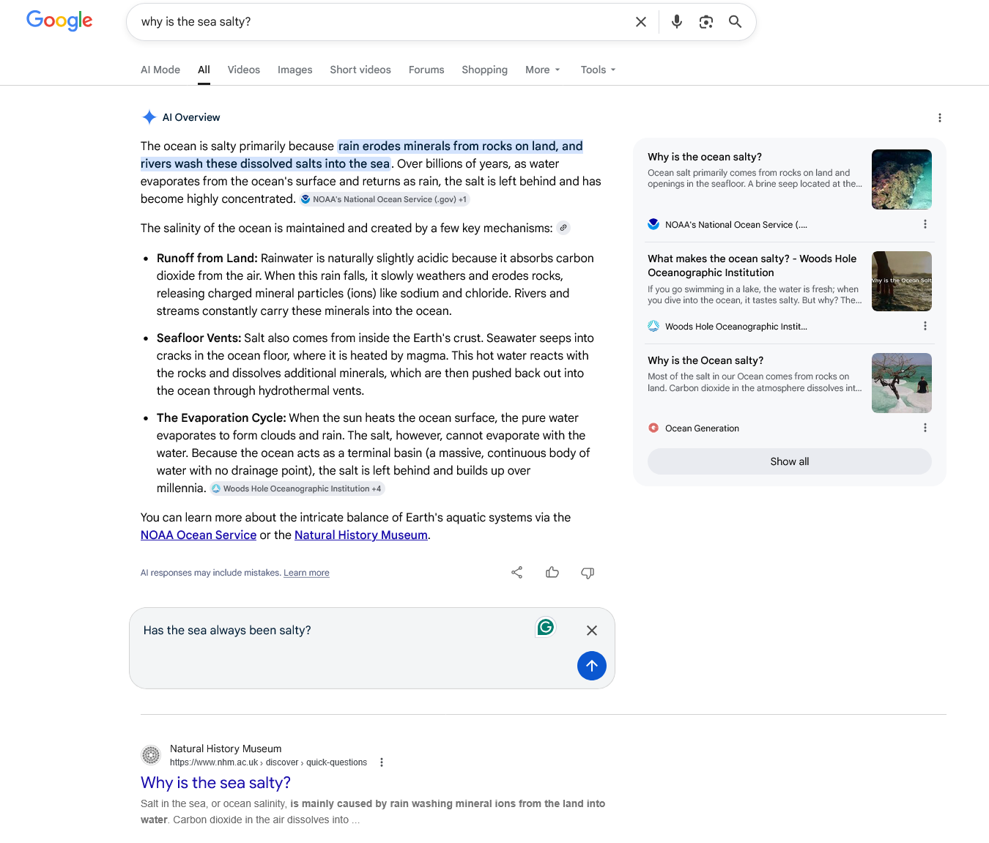Start a voice search with the microphone

[677, 22]
